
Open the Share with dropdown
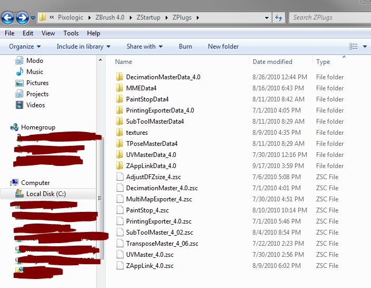coord(145,47)
